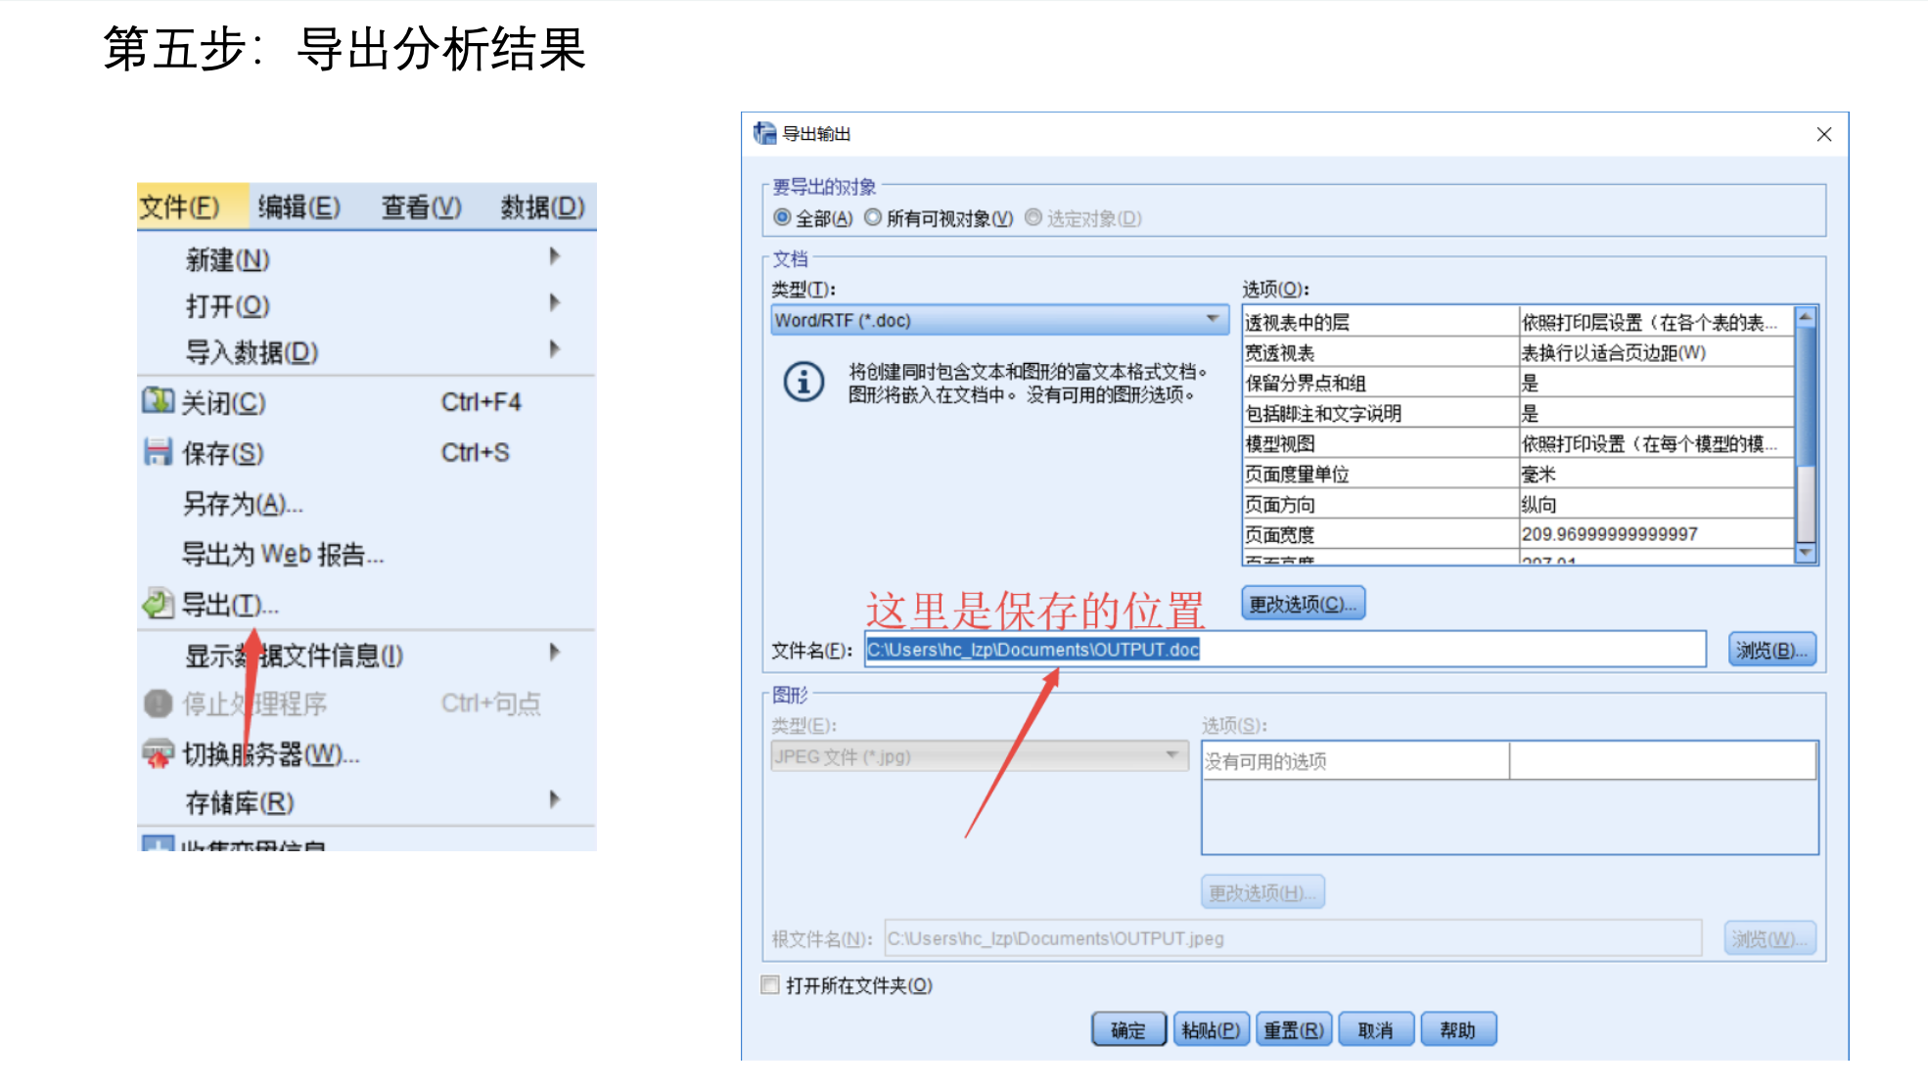Click the 更改选项(C)... button for document
The width and height of the screenshot is (1928, 1088).
(1303, 604)
